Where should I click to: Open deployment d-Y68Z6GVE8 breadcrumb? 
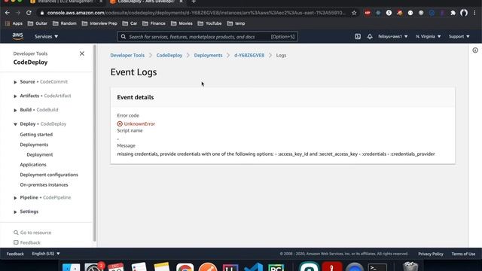coord(249,55)
